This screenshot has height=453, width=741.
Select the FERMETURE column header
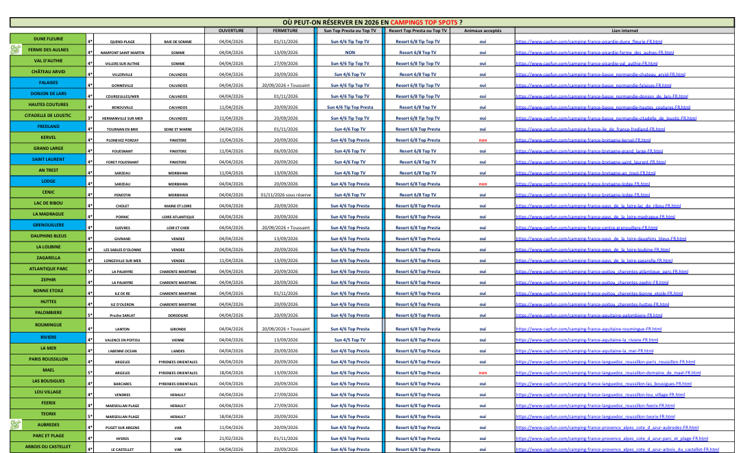pyautogui.click(x=284, y=31)
